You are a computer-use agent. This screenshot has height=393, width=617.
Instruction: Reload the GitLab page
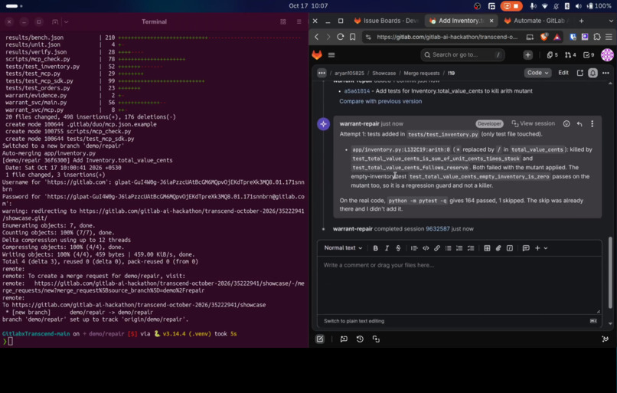[341, 37]
